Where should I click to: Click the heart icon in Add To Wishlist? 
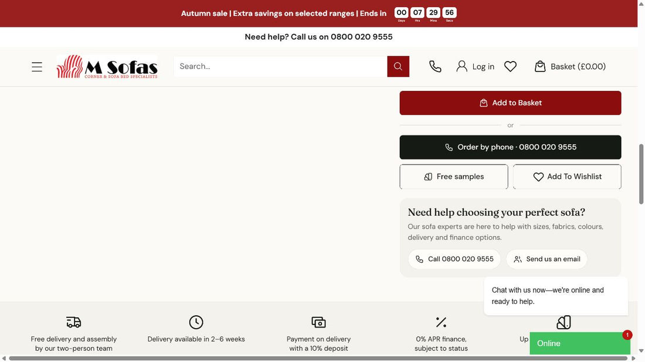tap(538, 177)
